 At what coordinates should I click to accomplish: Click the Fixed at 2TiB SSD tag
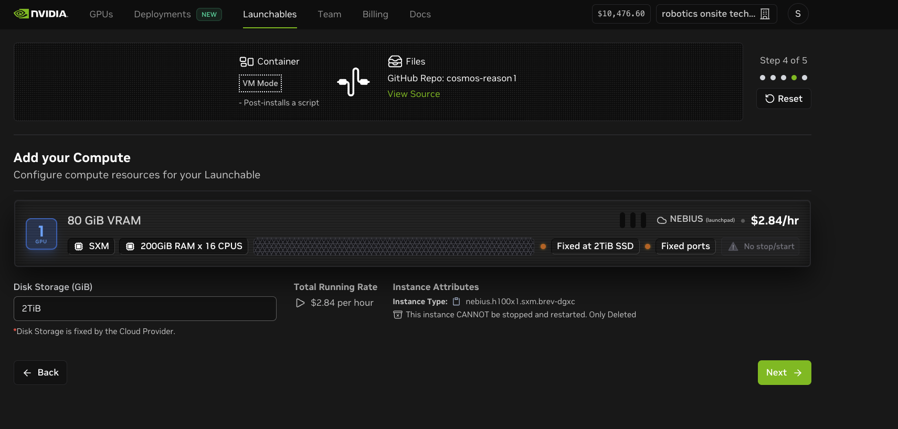point(595,246)
